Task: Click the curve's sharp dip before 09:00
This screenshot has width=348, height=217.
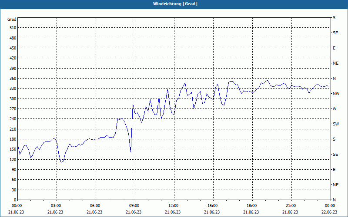Action: pos(131,152)
